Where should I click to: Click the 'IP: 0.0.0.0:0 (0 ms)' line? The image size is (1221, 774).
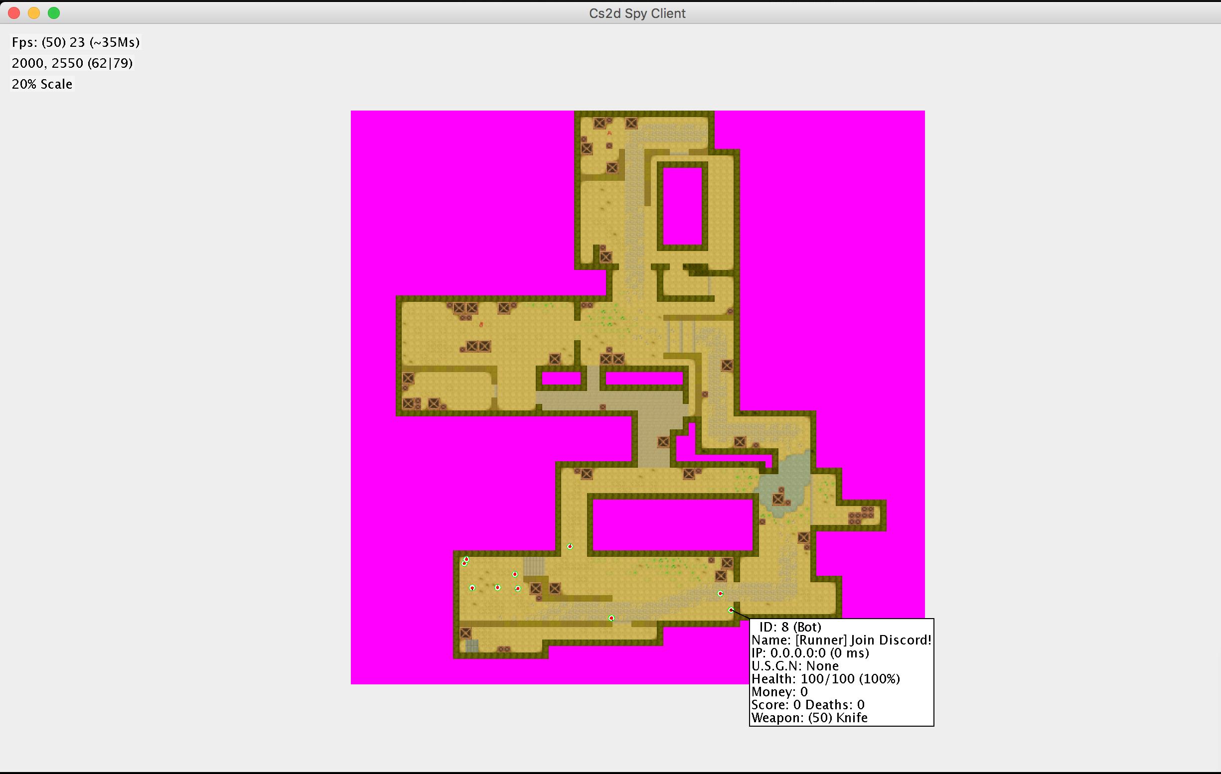point(810,653)
